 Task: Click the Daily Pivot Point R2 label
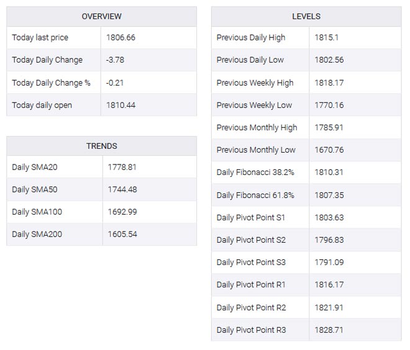251,307
